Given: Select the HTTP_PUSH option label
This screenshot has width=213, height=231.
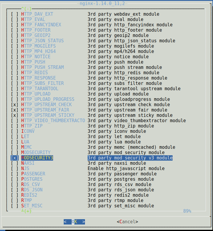Looking at the screenshot, I should (x=33, y=62).
